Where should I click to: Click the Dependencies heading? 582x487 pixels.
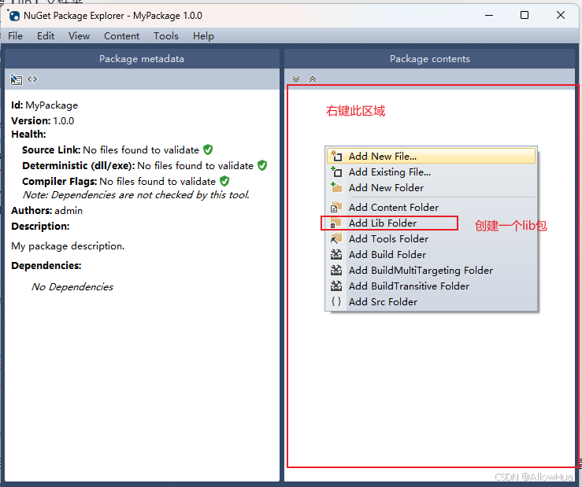[x=46, y=266]
